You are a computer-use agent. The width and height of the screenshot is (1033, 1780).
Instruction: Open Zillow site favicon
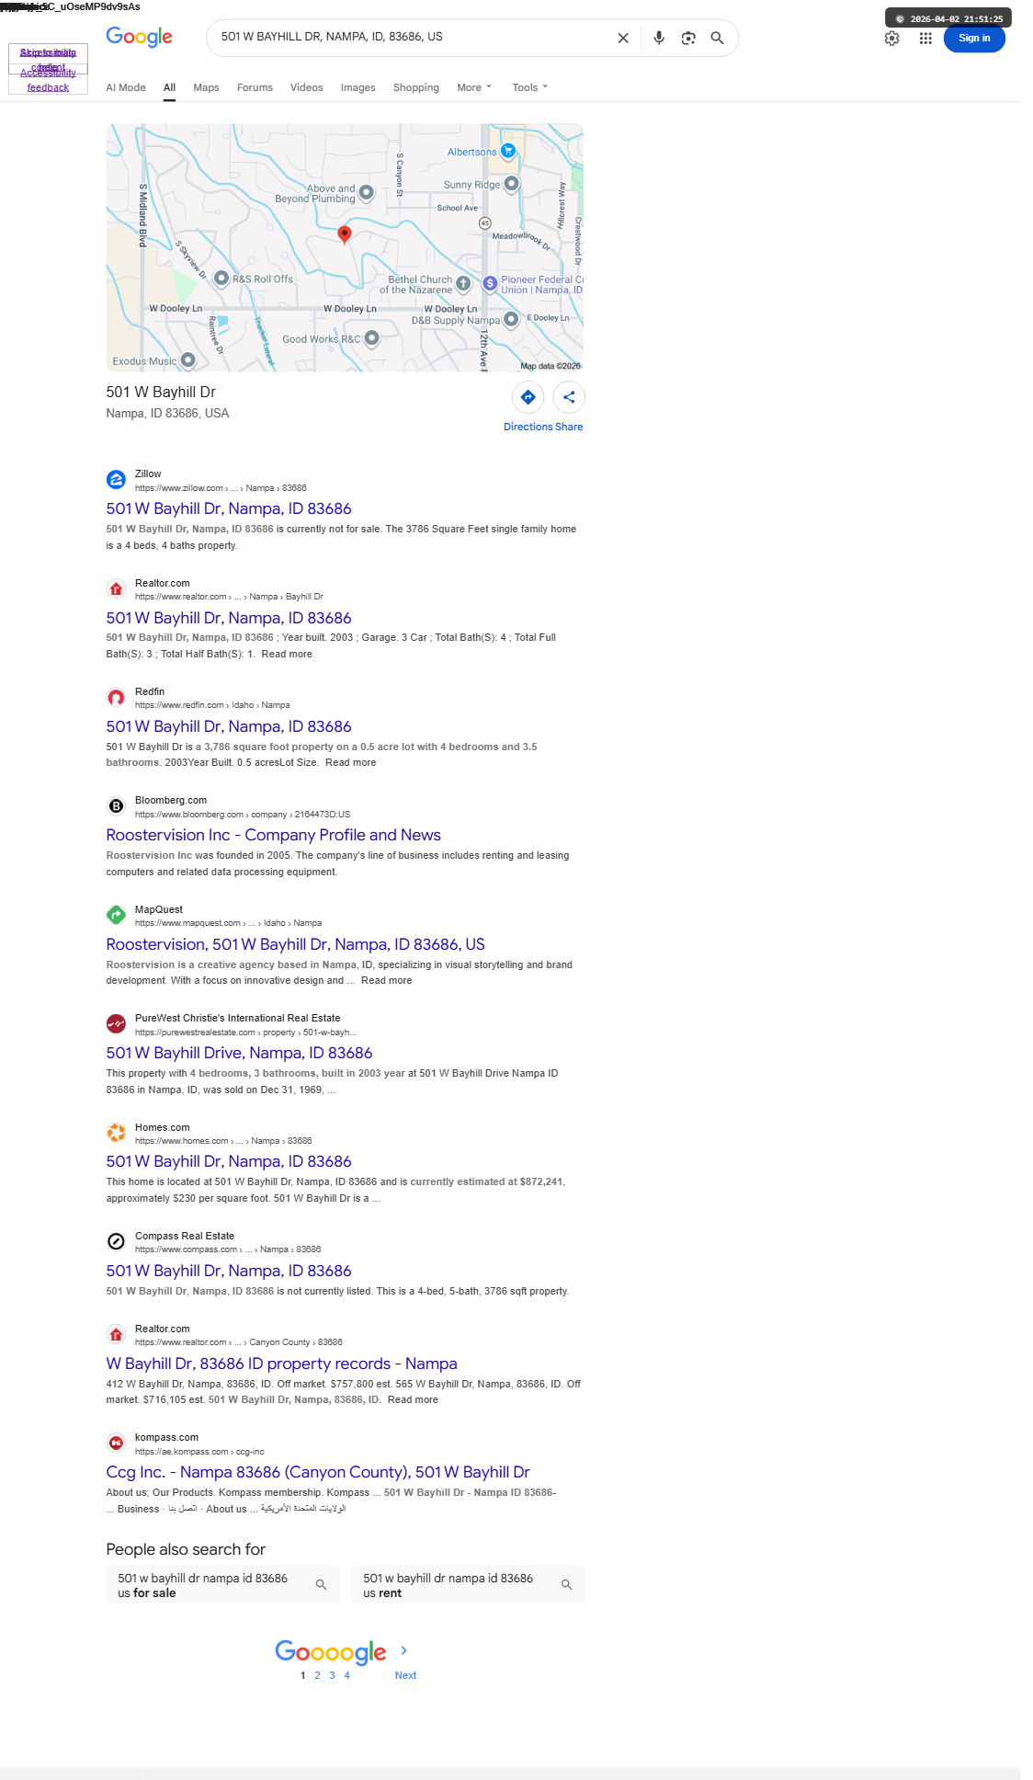tap(116, 480)
